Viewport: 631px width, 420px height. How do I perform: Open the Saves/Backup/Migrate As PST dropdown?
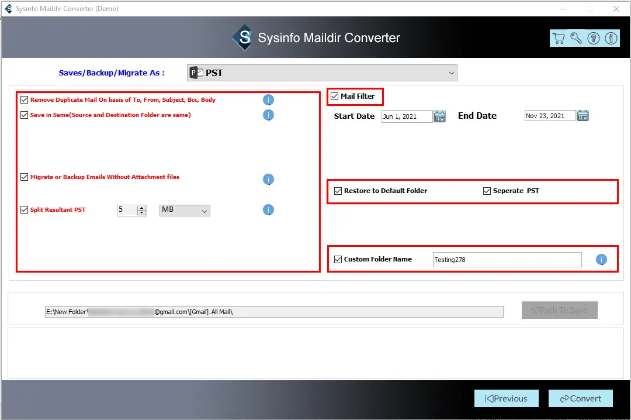point(322,73)
